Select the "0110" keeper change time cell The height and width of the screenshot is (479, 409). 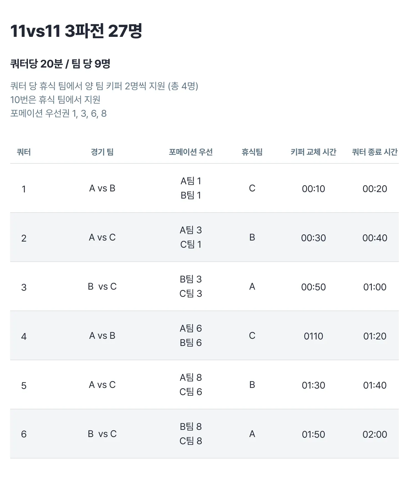pyautogui.click(x=313, y=336)
